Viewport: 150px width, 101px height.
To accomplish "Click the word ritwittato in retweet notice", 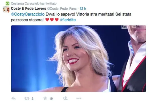I will click(x=51, y=4).
